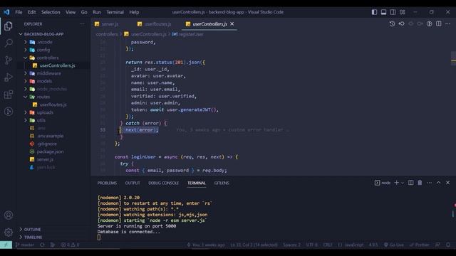
Task: Open notifications bell in status bar
Action: (x=448, y=245)
